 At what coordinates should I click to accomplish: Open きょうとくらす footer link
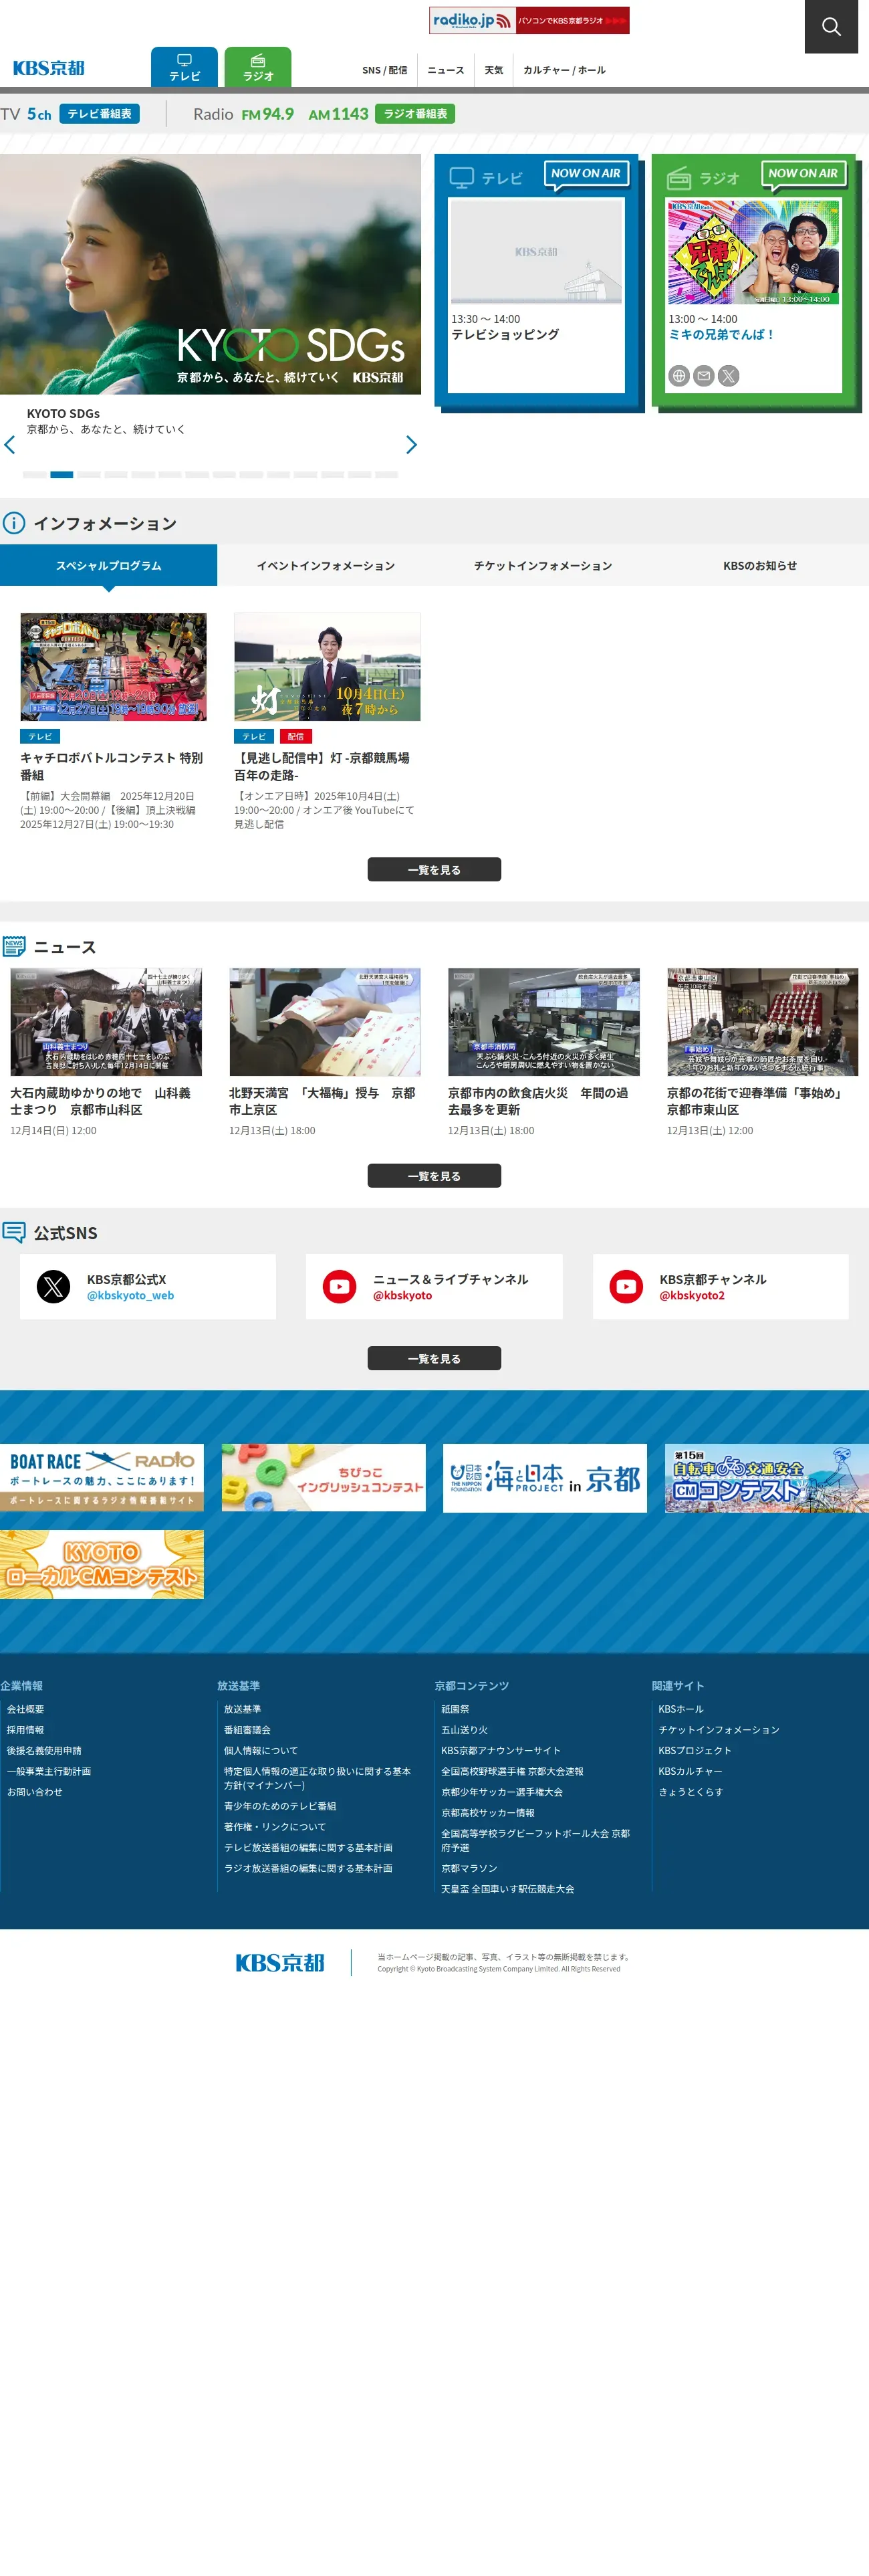coord(691,1792)
